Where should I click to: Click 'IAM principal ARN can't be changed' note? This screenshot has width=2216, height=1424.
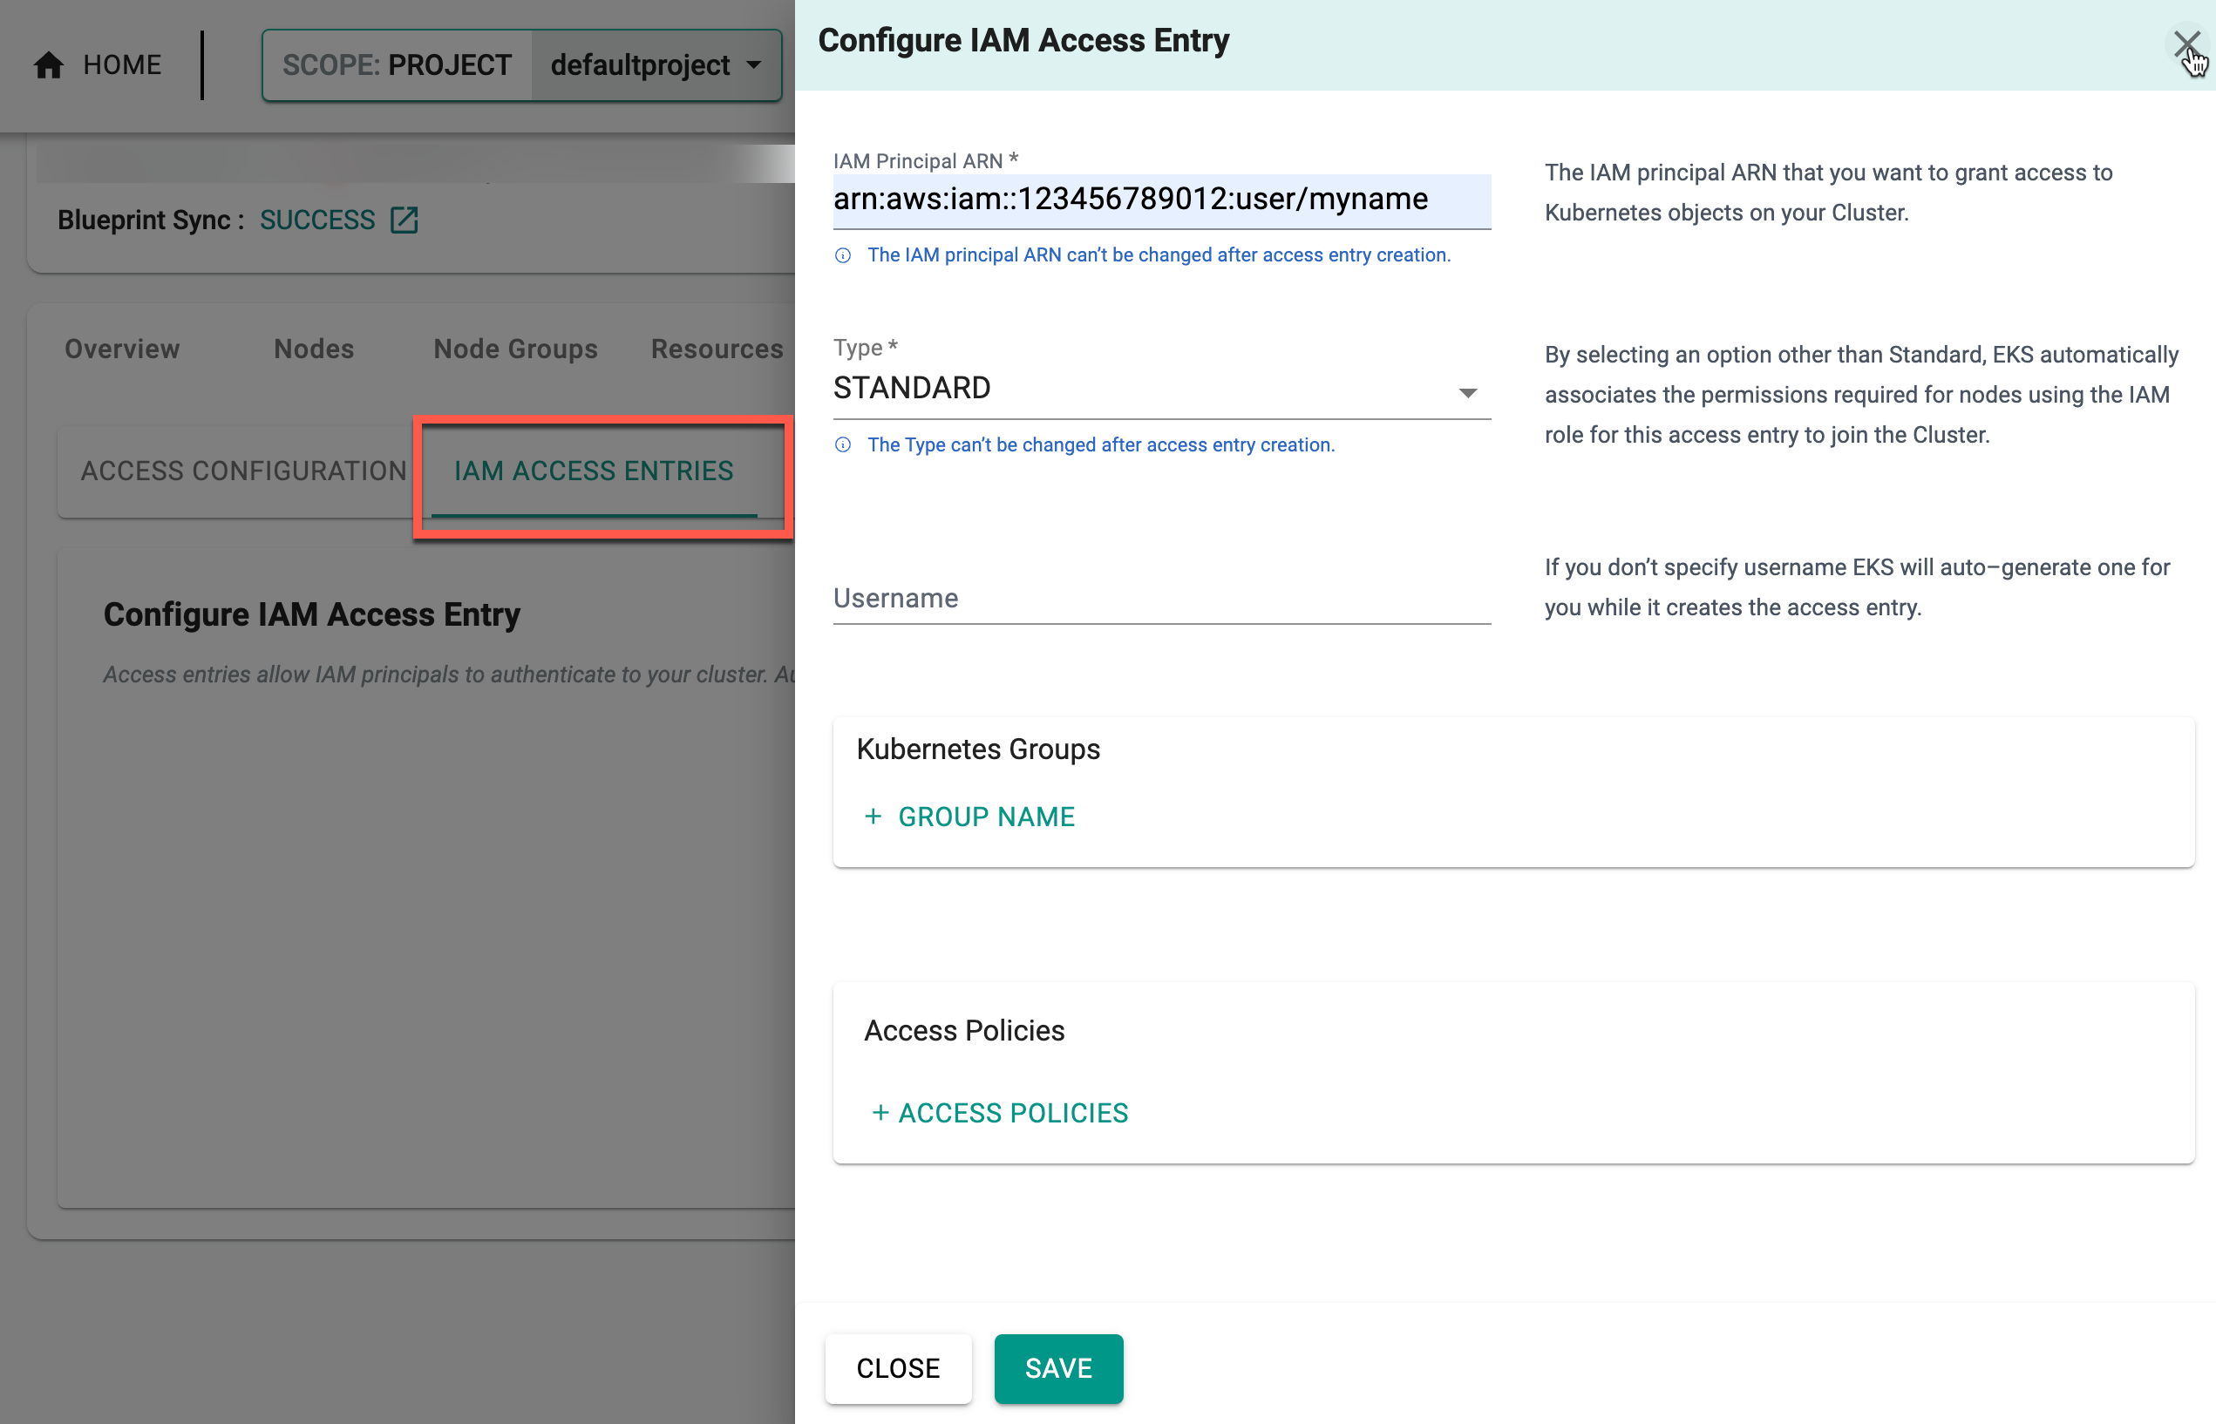point(1159,255)
